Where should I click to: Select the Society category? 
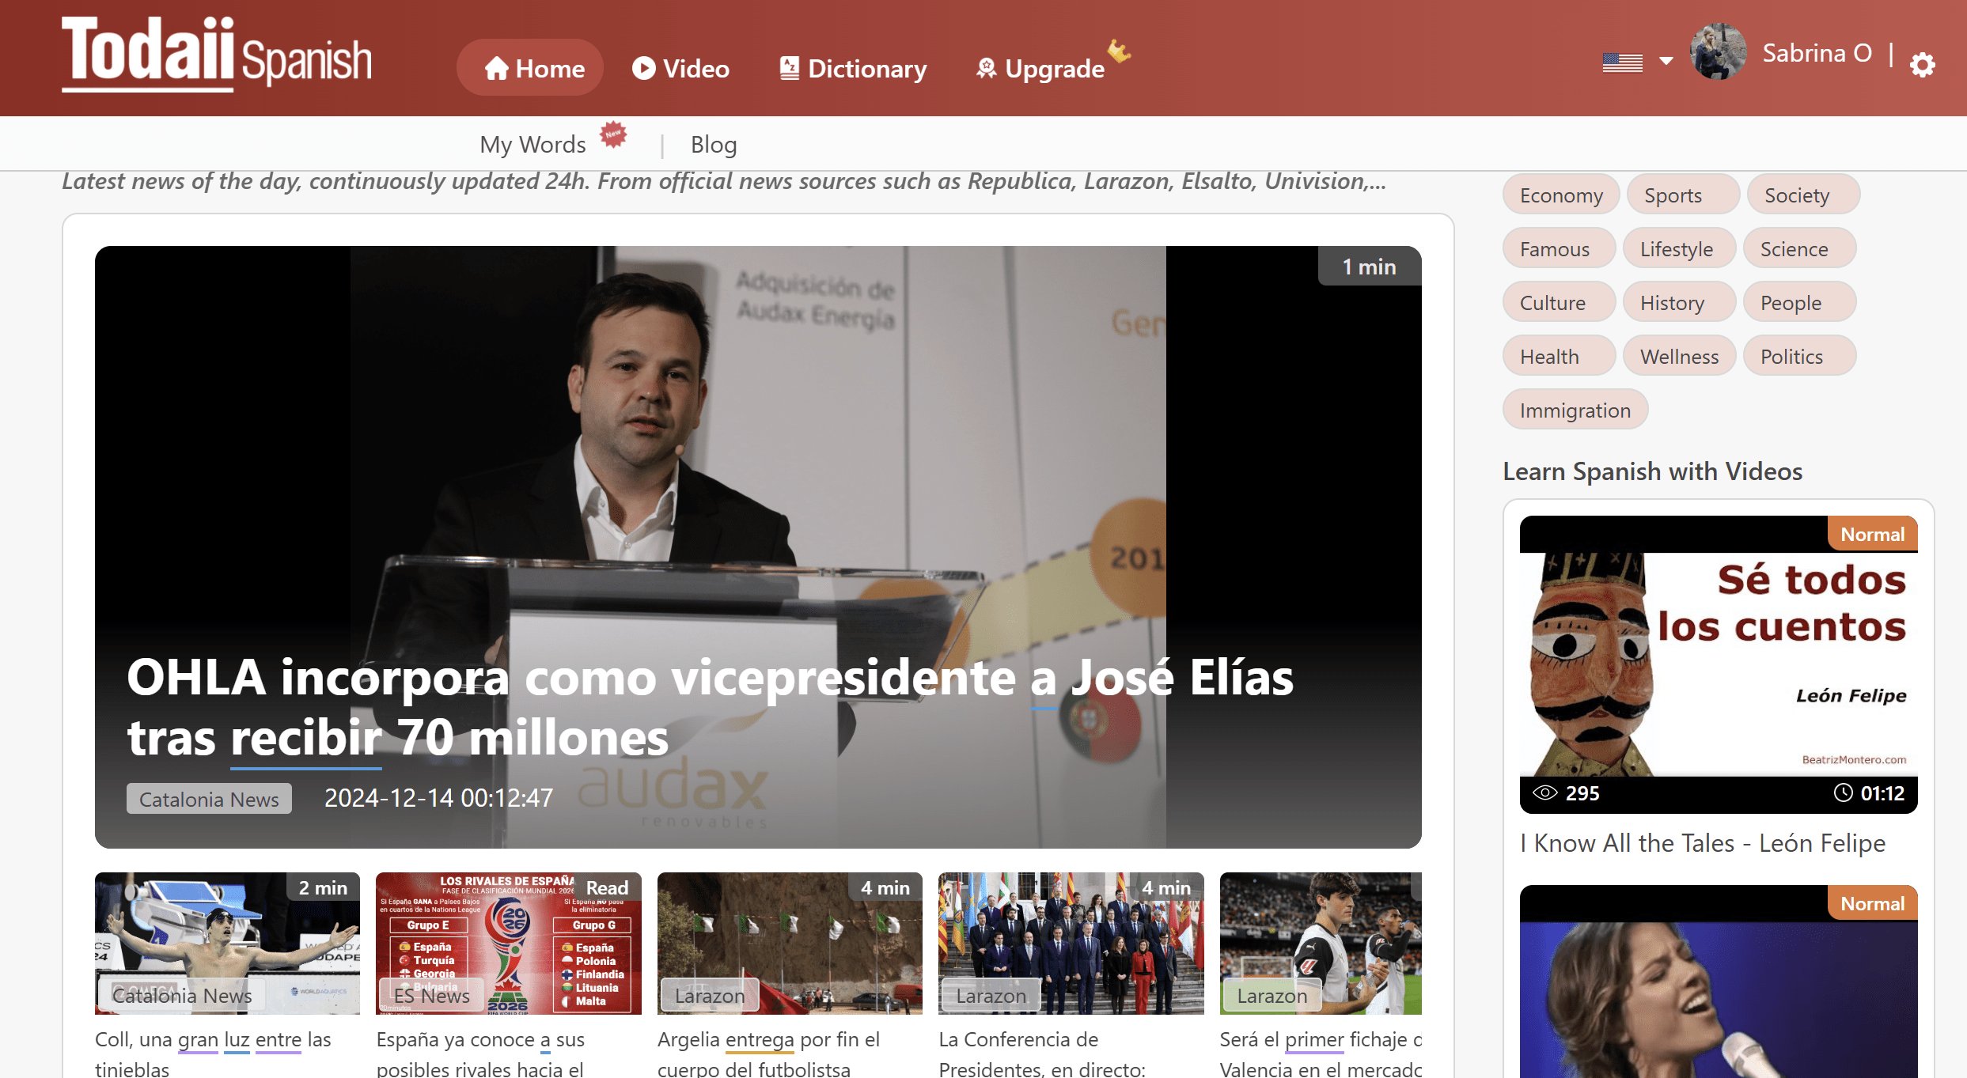pyautogui.click(x=1803, y=195)
